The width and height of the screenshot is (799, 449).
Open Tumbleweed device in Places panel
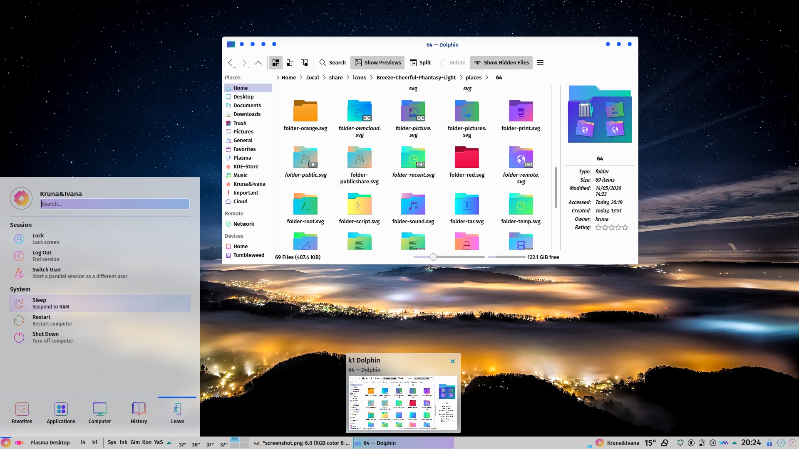point(248,255)
